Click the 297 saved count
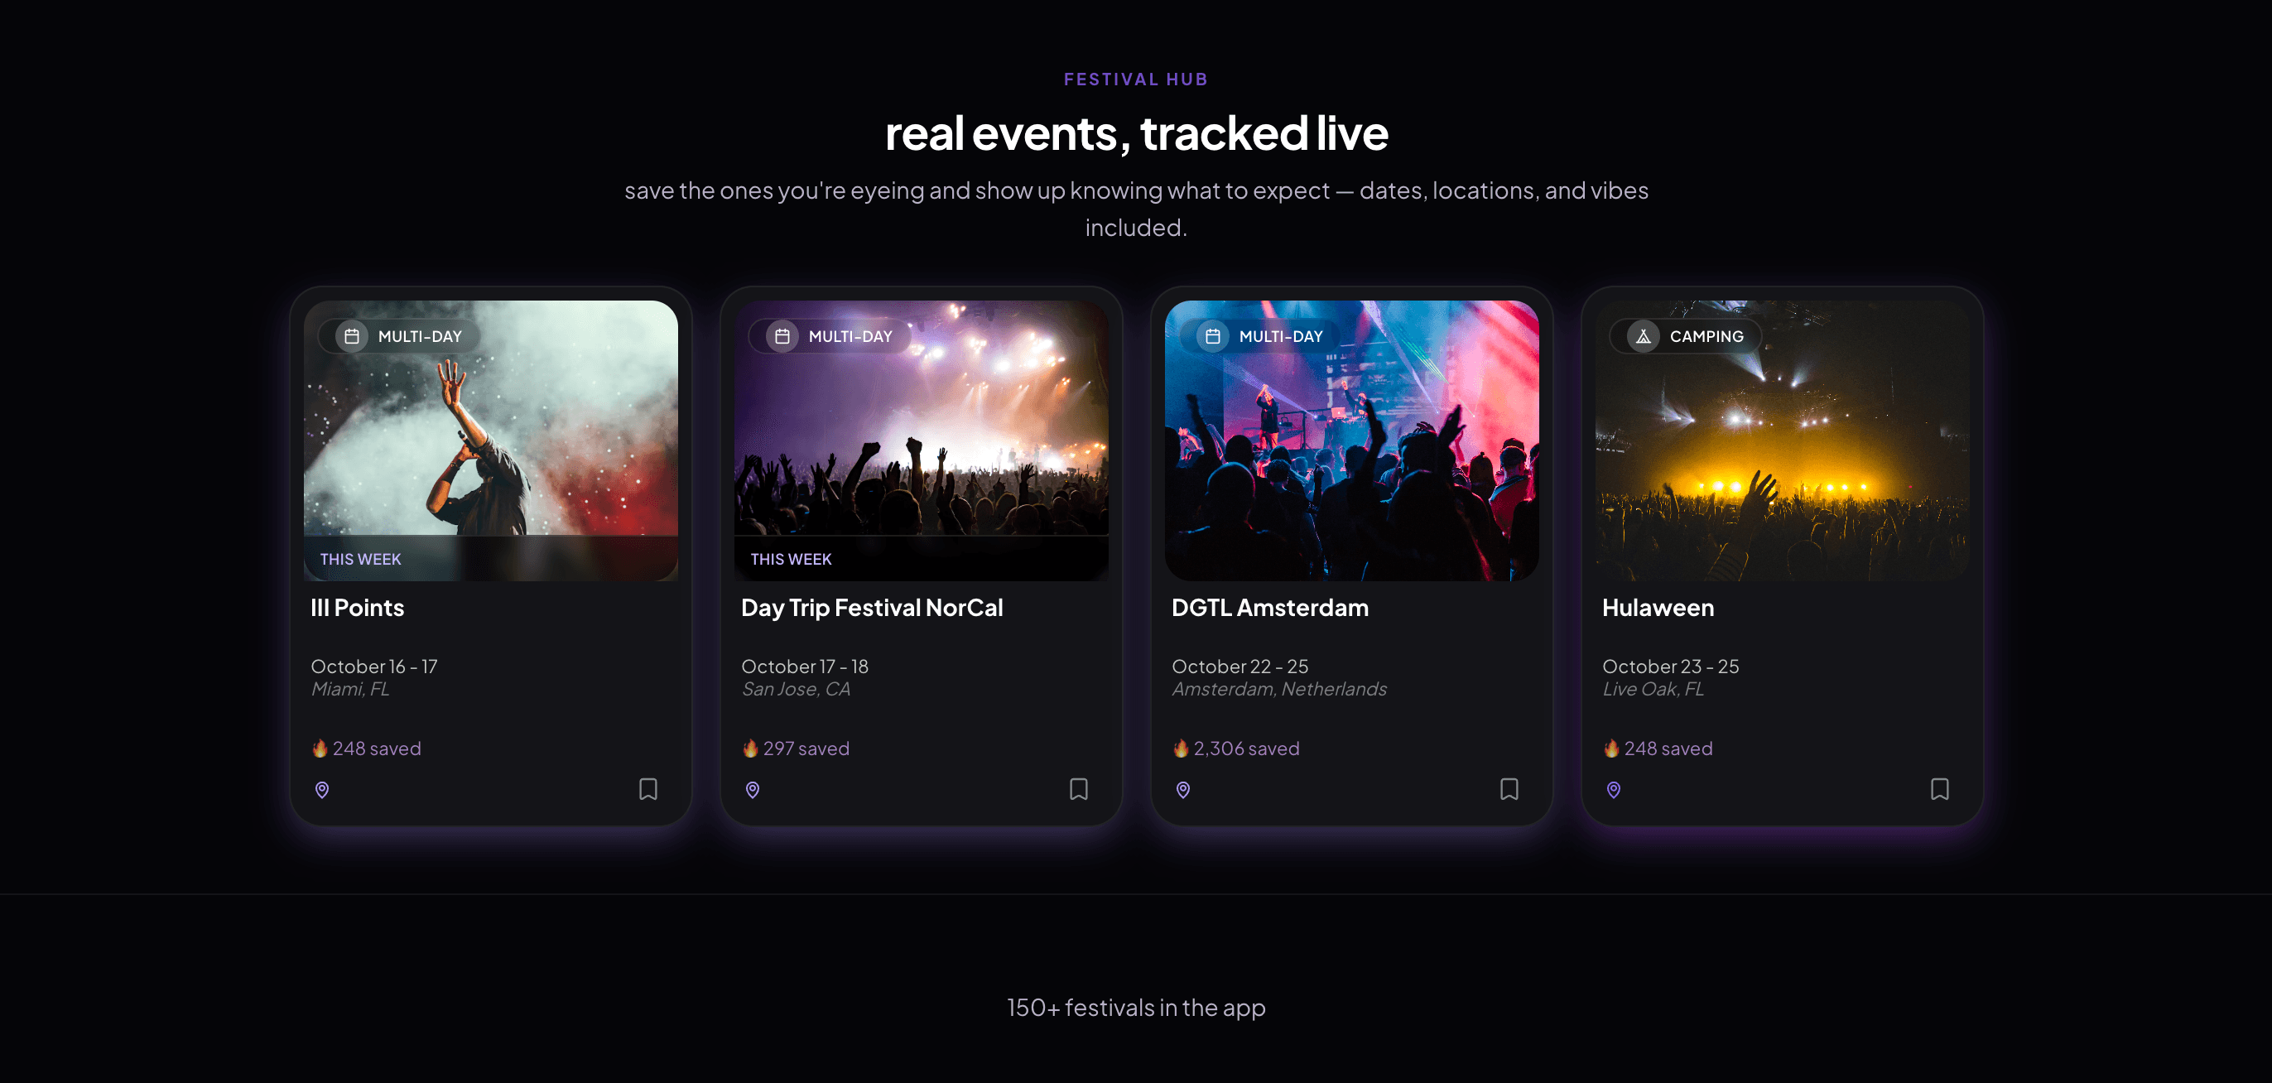This screenshot has width=2272, height=1083. (806, 748)
